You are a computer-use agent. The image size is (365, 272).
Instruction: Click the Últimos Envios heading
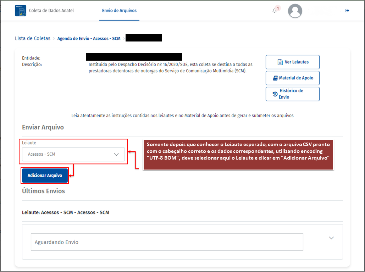[x=44, y=191]
